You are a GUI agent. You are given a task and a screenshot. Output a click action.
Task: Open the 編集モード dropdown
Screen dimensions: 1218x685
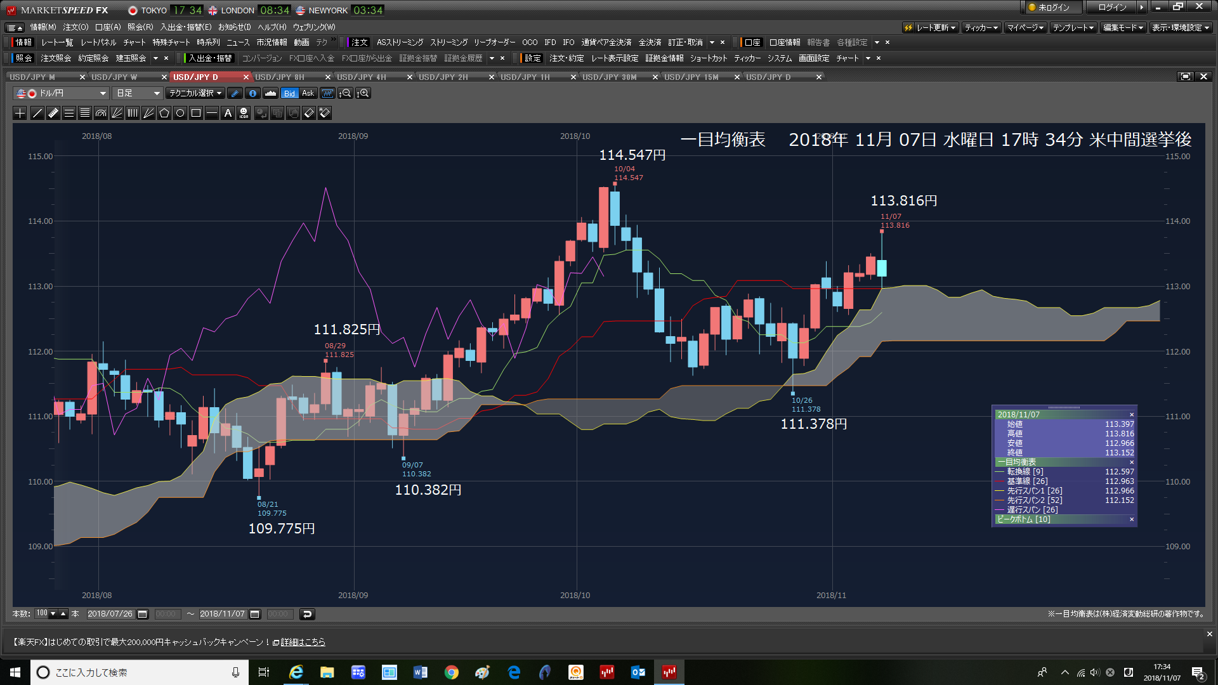coord(1123,28)
